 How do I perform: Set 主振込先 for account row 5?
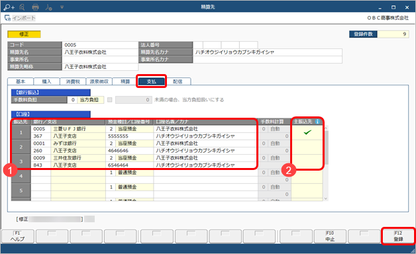[307, 190]
